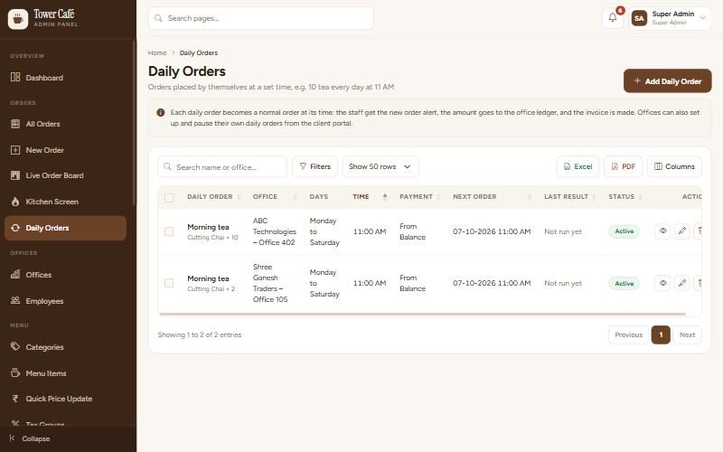Click the info icon in the notice banner

pos(161,112)
